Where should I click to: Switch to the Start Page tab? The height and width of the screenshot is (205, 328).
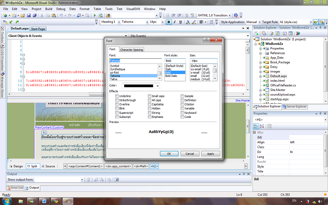[38, 29]
